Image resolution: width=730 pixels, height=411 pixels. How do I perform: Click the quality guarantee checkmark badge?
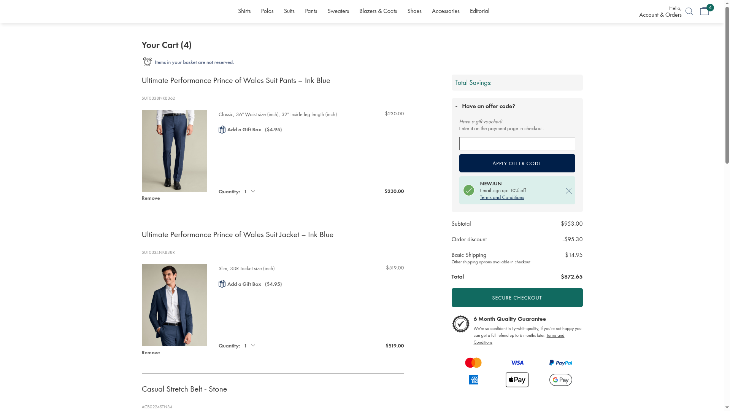click(460, 324)
